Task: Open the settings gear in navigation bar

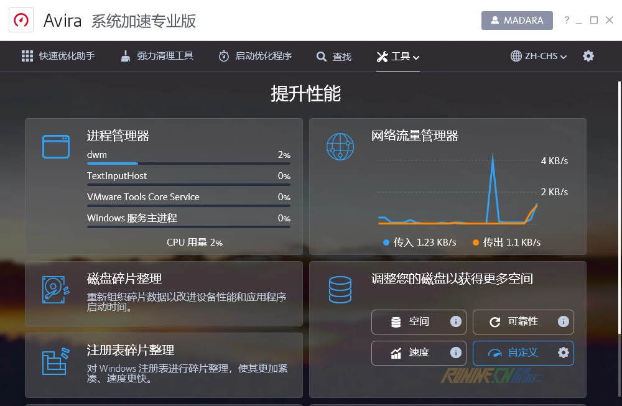Action: [x=588, y=56]
